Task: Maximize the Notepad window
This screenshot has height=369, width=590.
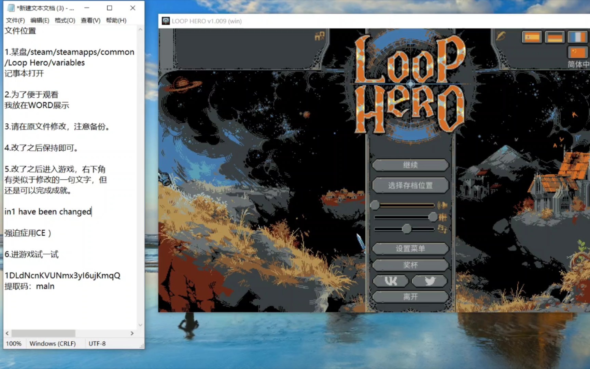Action: click(x=110, y=8)
